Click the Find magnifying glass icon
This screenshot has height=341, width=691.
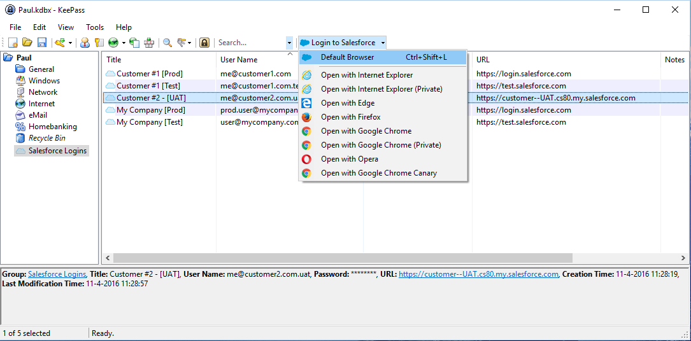[167, 43]
